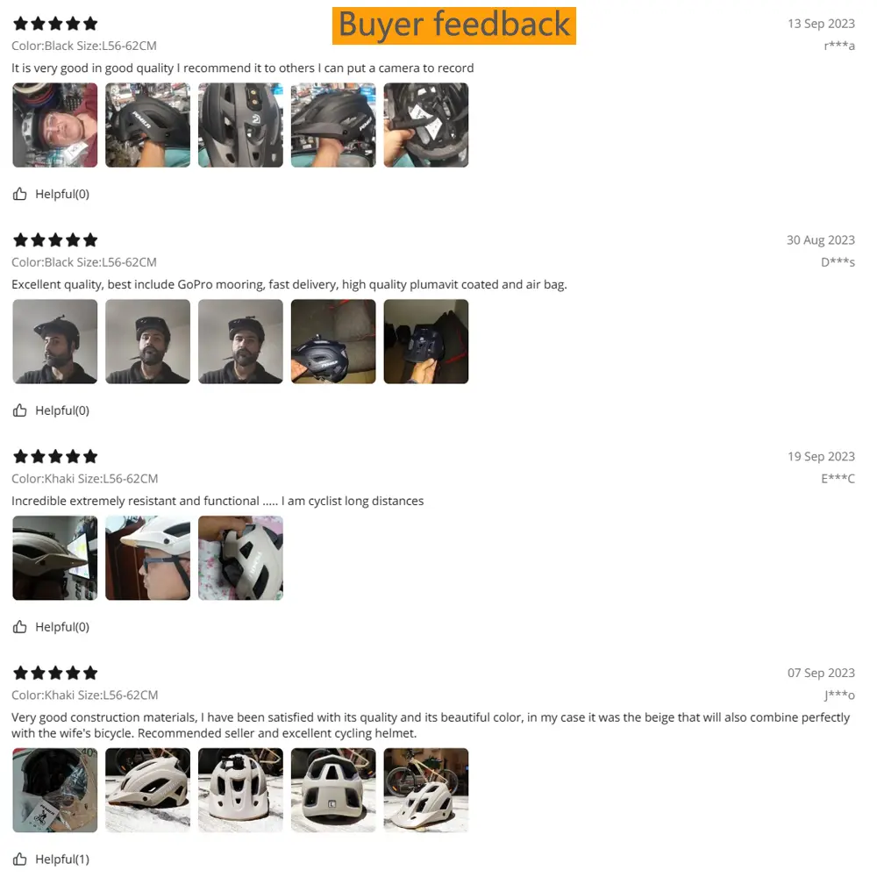Open first photo of man wearing black helmet

coord(54,125)
